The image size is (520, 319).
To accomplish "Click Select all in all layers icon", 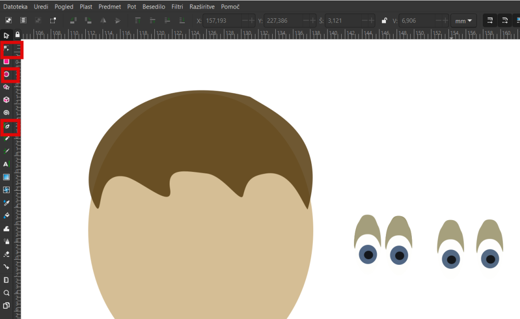I will point(23,20).
